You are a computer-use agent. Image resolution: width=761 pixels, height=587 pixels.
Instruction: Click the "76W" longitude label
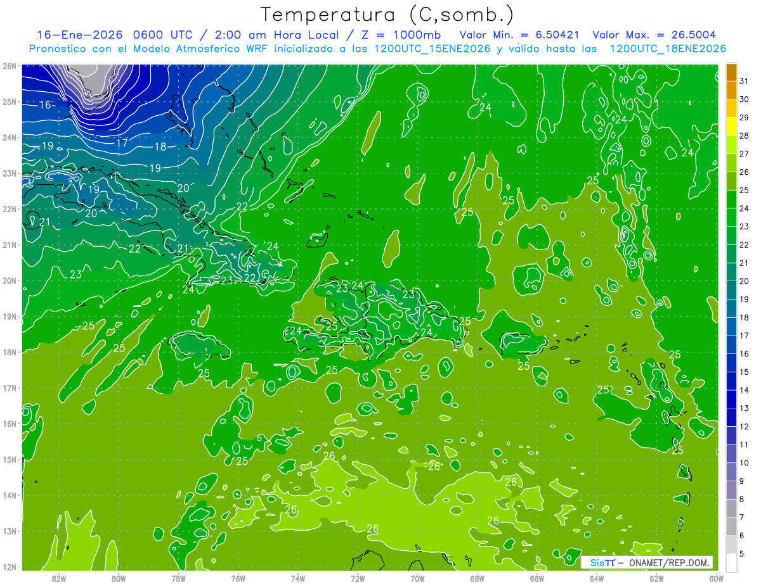coord(238,578)
